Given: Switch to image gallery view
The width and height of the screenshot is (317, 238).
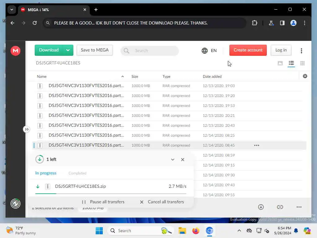Looking at the screenshot, I should click(280, 63).
